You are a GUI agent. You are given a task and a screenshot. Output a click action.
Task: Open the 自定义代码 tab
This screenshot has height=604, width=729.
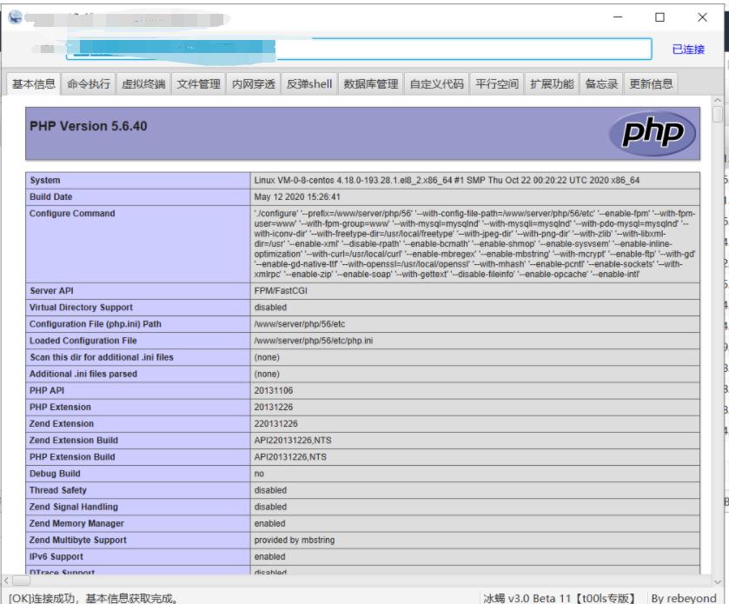tap(436, 83)
